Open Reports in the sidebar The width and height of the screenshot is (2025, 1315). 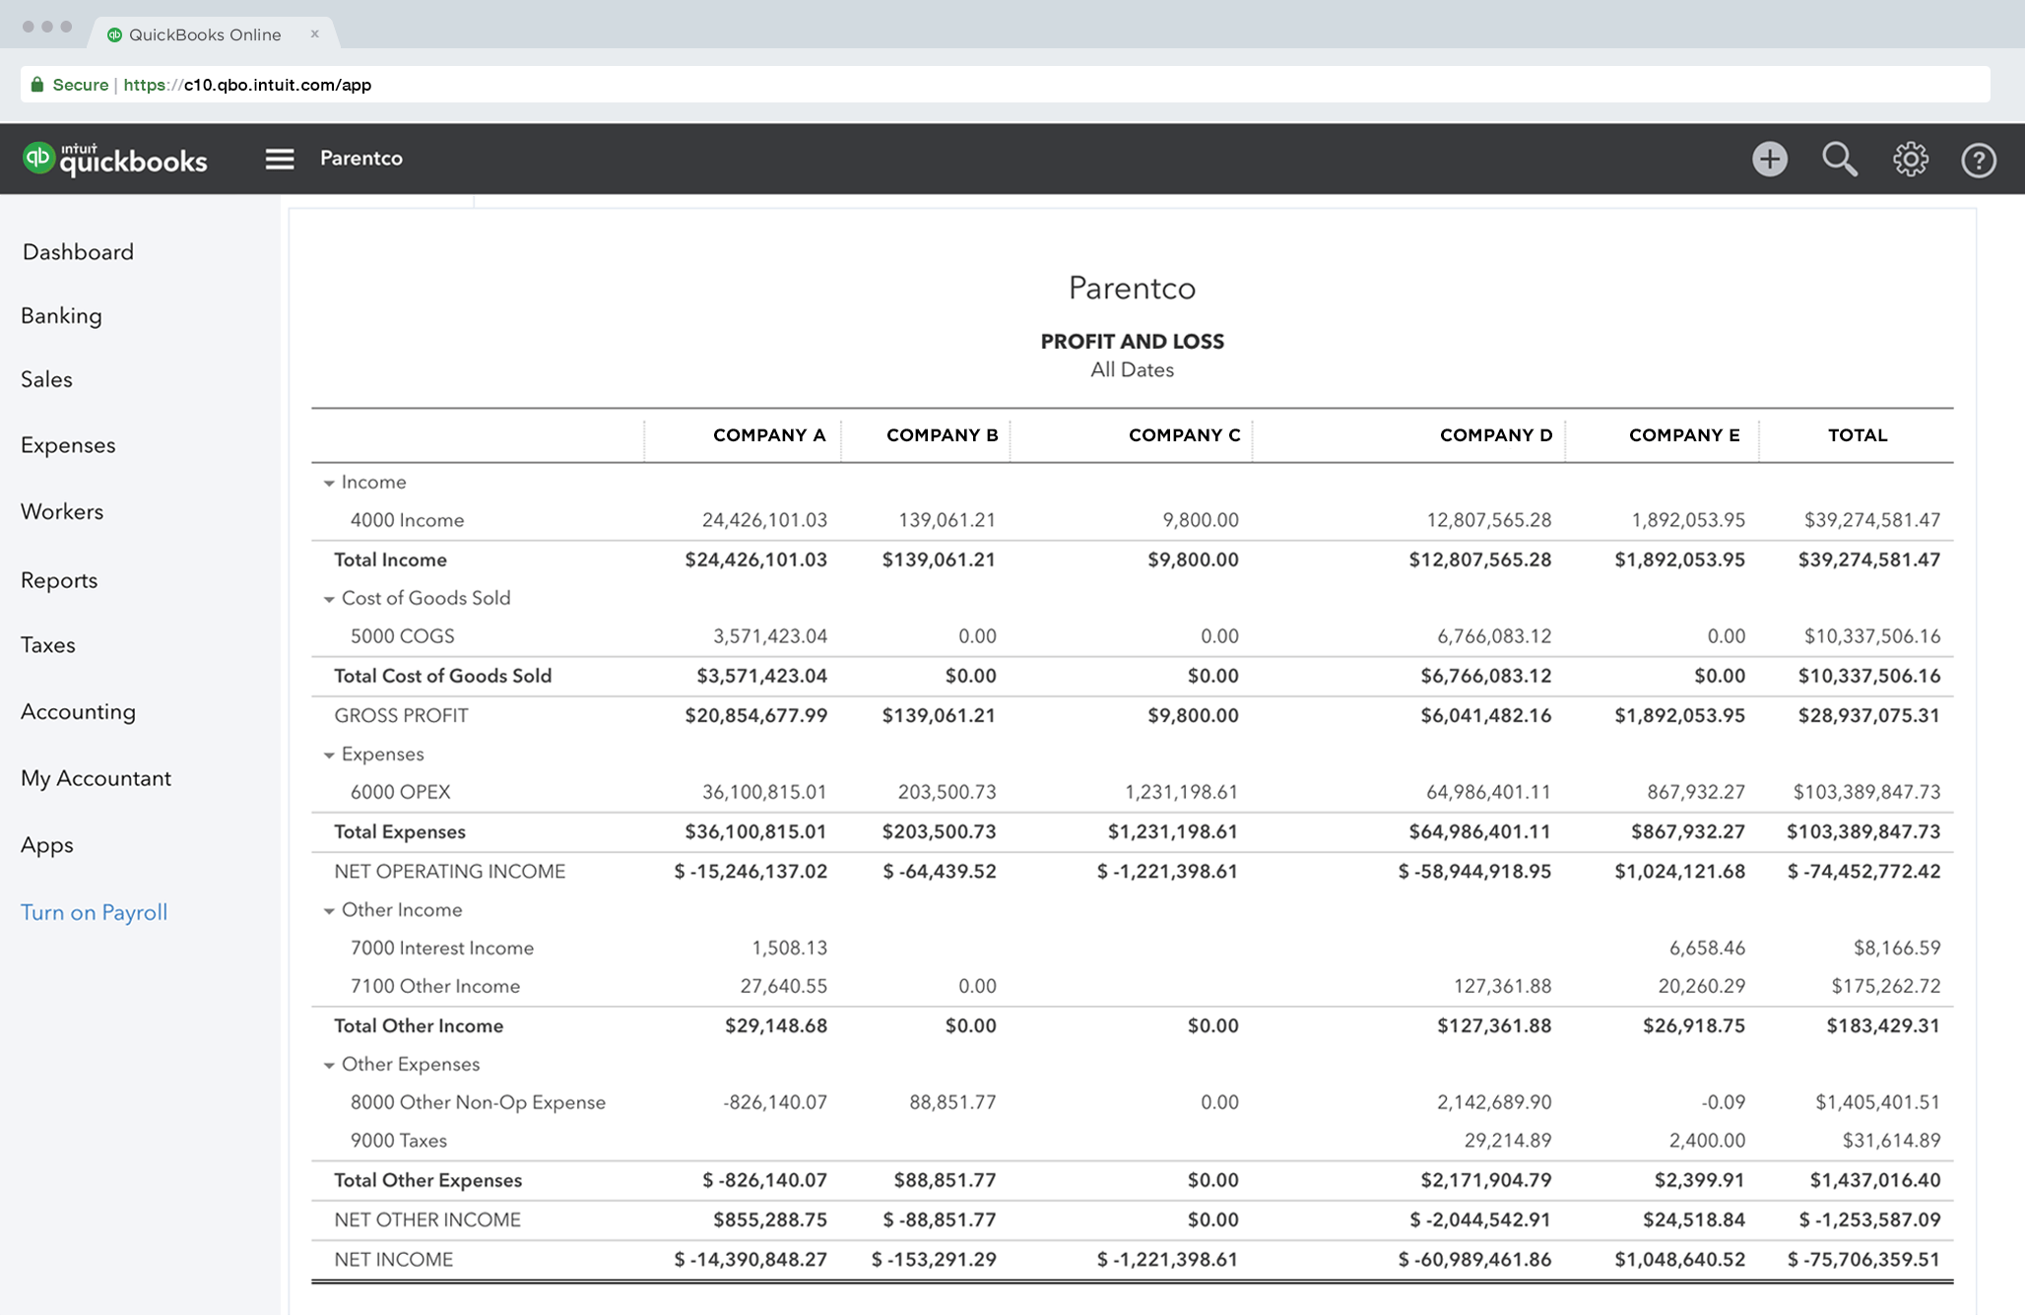pos(59,581)
